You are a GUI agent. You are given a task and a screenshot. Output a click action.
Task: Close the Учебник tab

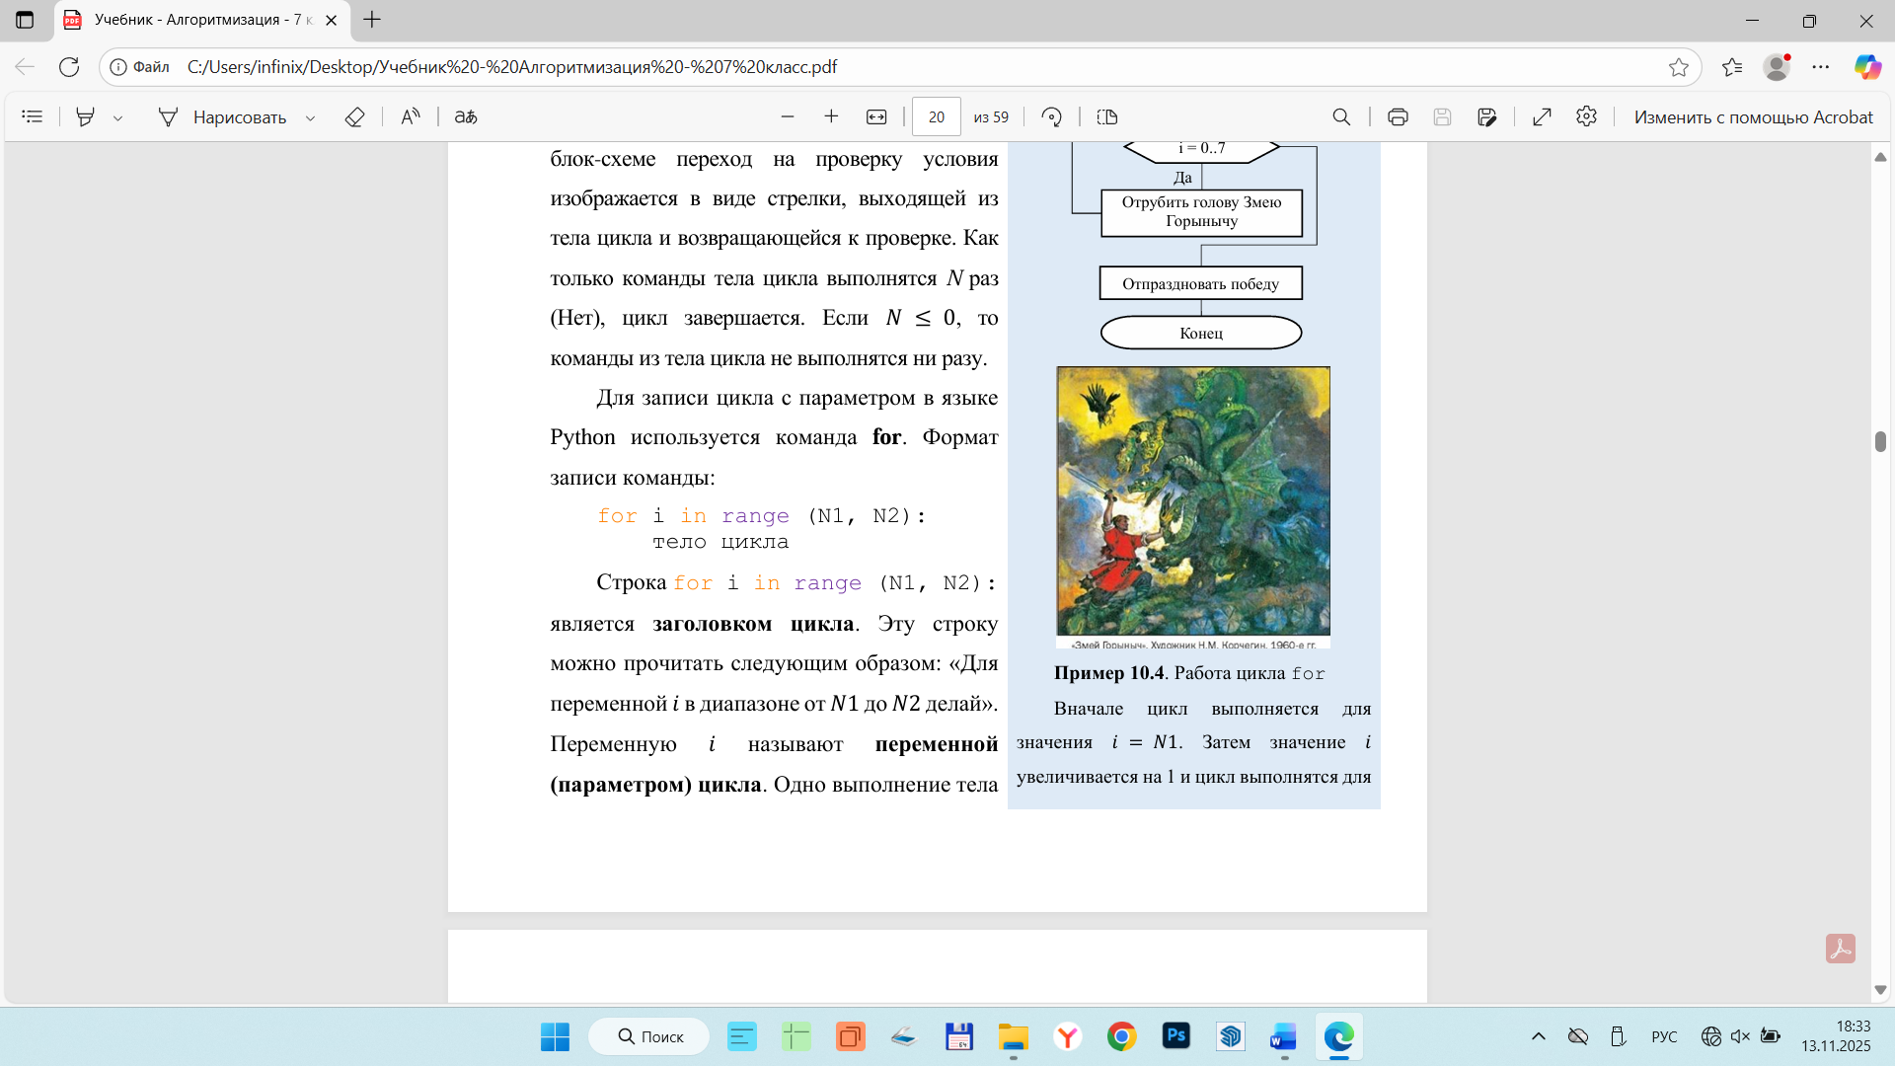tap(332, 20)
